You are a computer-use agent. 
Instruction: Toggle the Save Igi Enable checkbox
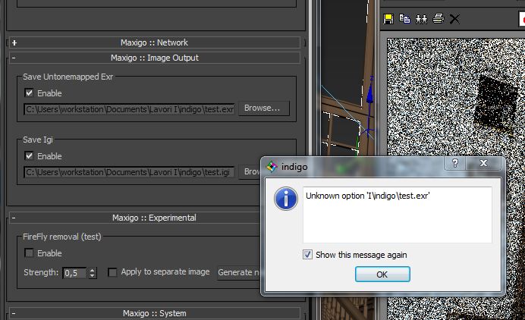[x=29, y=156]
